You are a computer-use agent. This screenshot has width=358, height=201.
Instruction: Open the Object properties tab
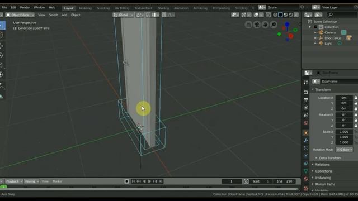tap(306, 133)
